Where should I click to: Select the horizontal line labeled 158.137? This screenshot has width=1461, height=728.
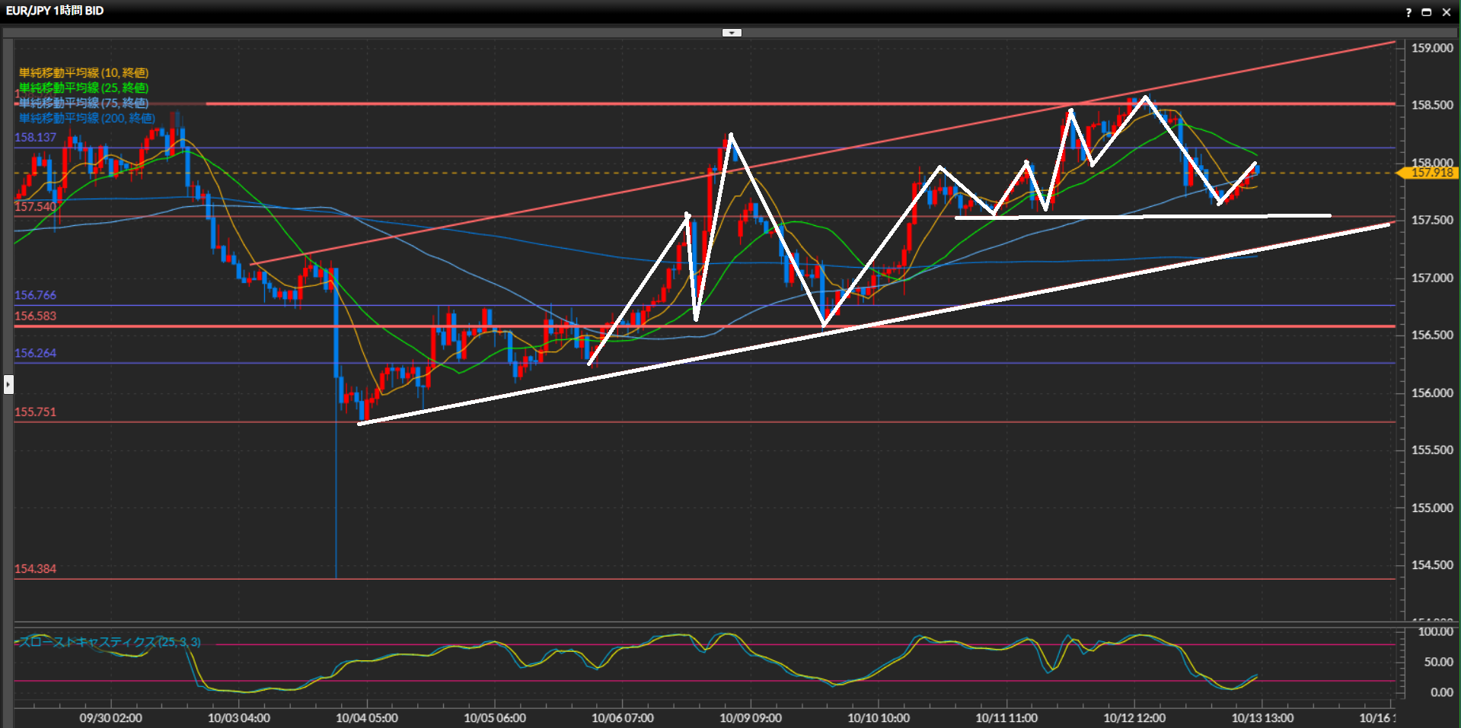pyautogui.click(x=36, y=138)
